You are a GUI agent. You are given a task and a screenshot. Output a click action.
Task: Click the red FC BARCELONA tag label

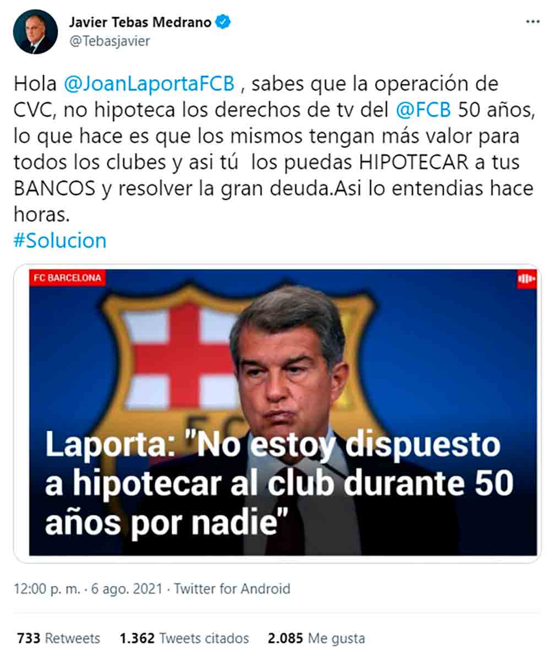point(67,278)
